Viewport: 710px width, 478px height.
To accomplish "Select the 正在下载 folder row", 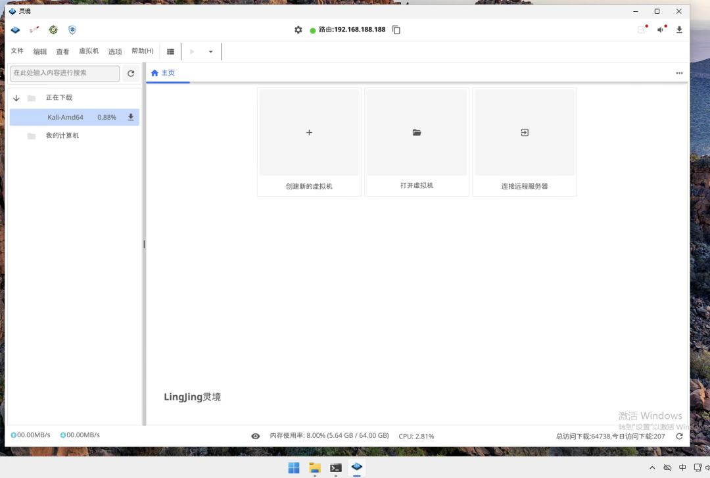I will 74,98.
